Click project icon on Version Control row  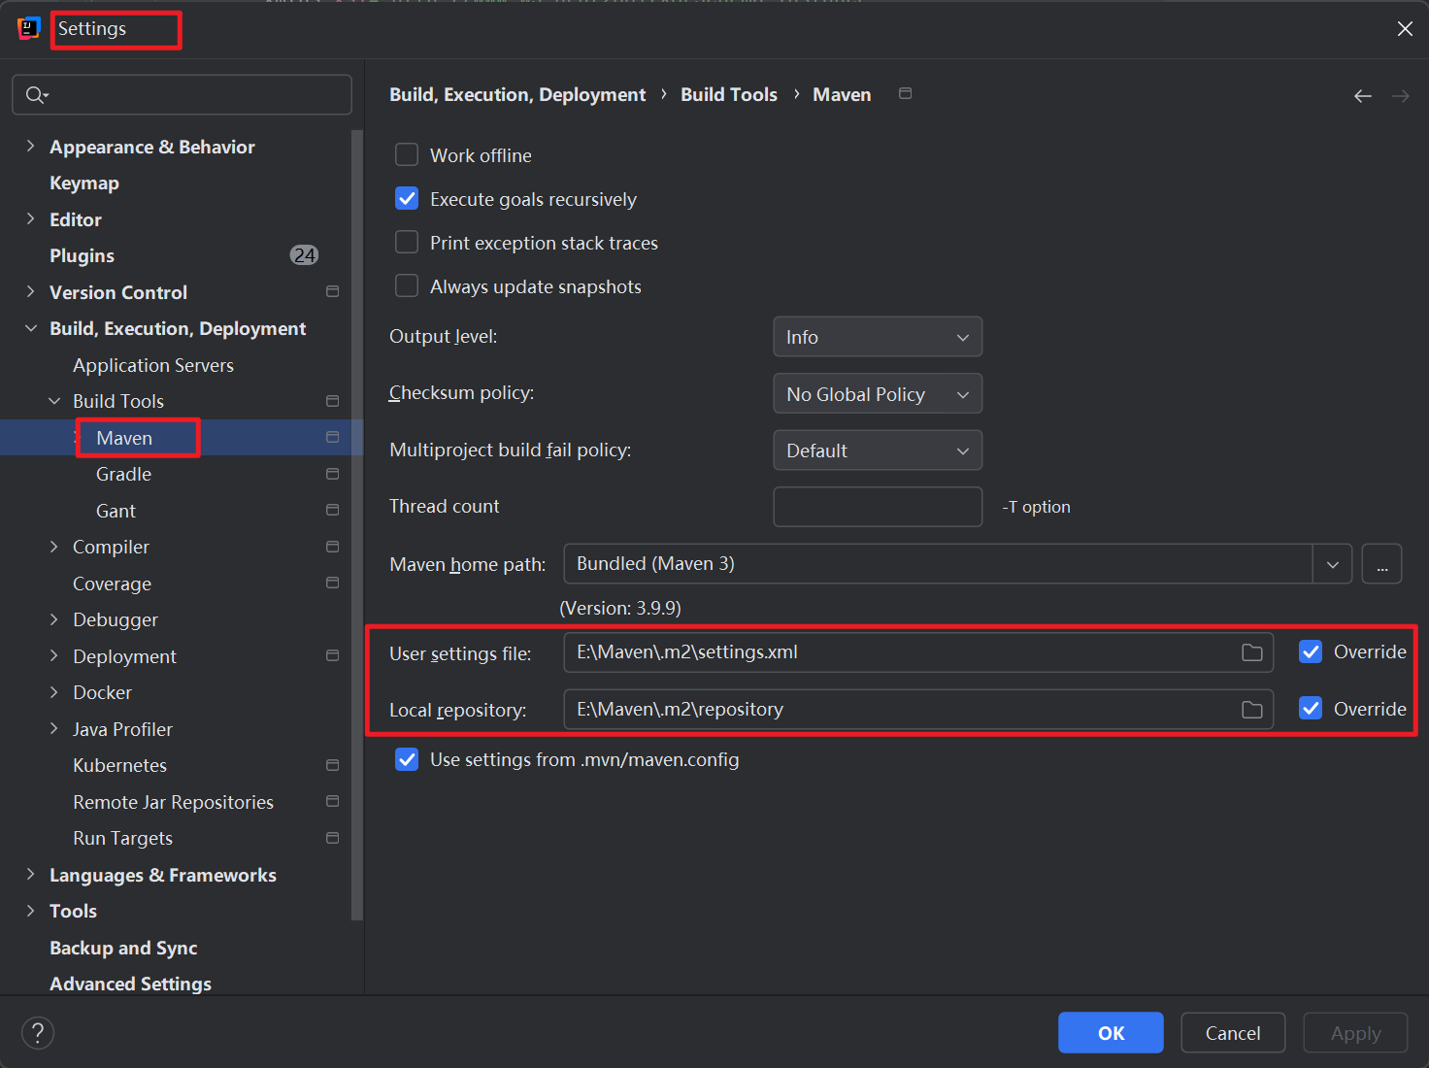click(x=333, y=291)
